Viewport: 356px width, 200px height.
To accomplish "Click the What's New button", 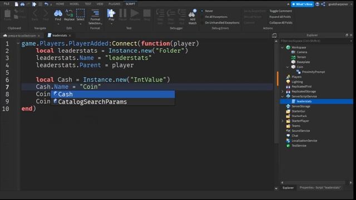I will coord(302,4).
